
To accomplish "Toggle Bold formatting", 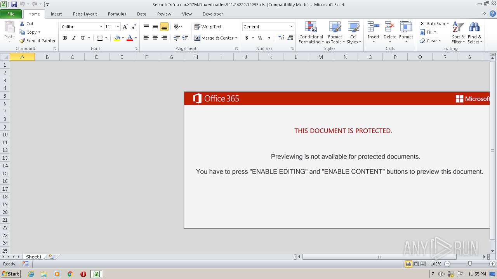I will click(65, 38).
